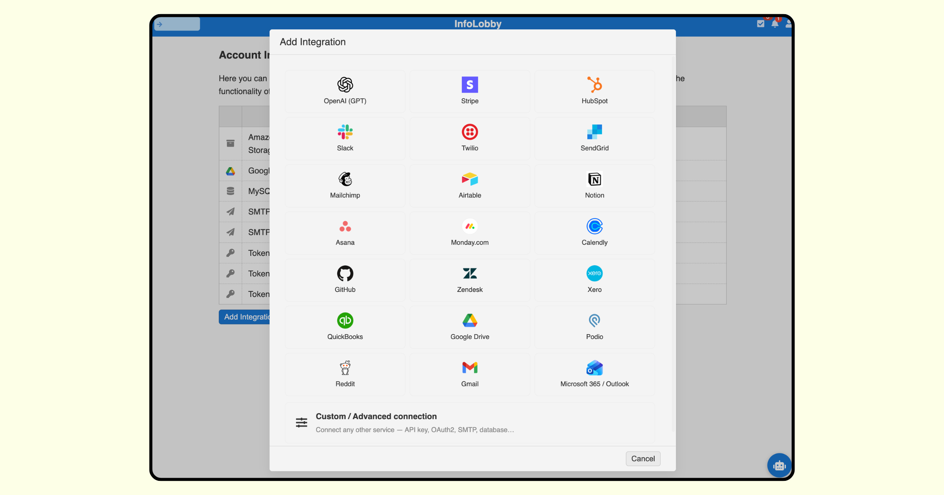The image size is (944, 495).
Task: Select the Gmail integration icon
Action: (470, 368)
